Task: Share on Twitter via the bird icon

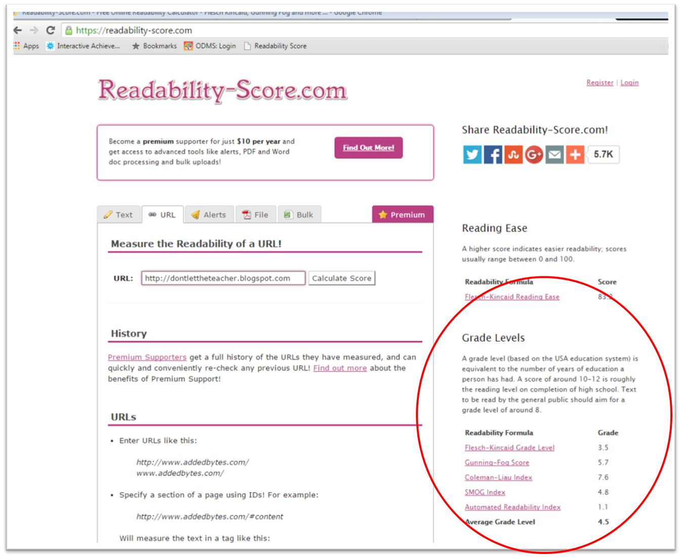Action: coord(473,154)
